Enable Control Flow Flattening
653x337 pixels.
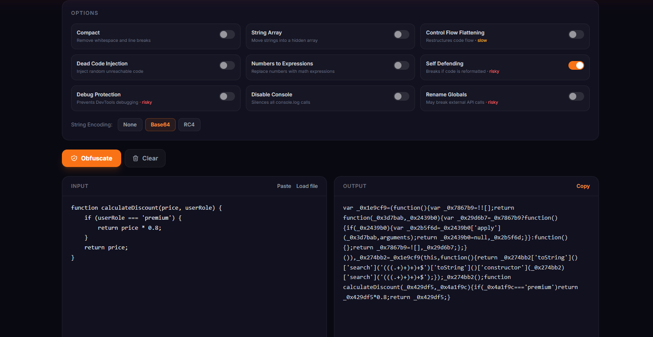tap(576, 34)
